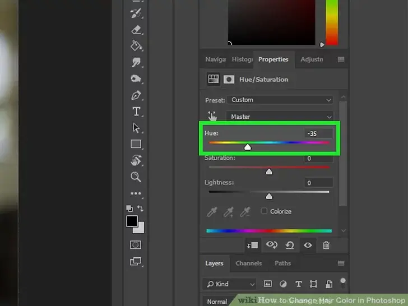Select the Pen tool
Screen dimensions: 408x306
tap(136, 95)
